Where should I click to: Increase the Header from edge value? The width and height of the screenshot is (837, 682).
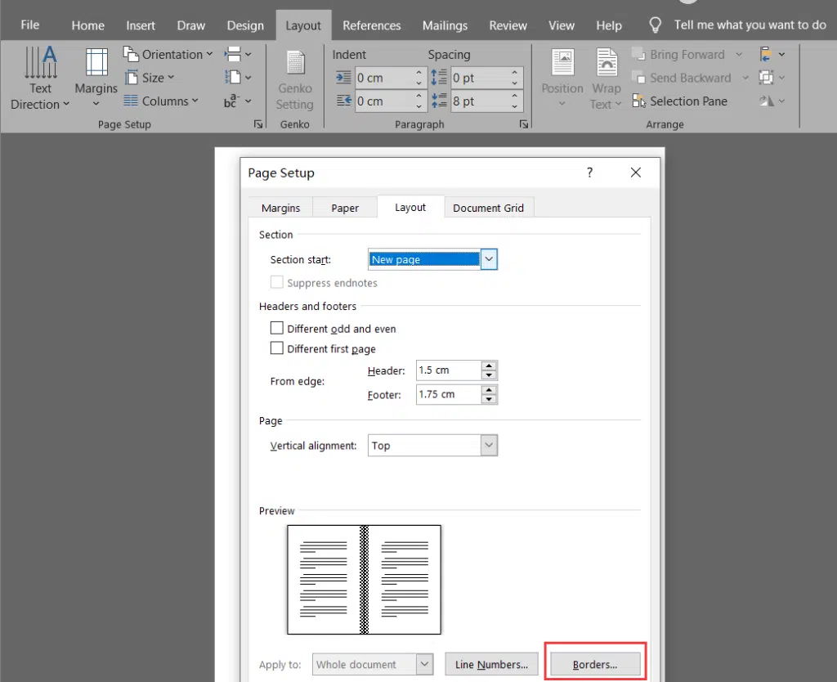point(489,366)
